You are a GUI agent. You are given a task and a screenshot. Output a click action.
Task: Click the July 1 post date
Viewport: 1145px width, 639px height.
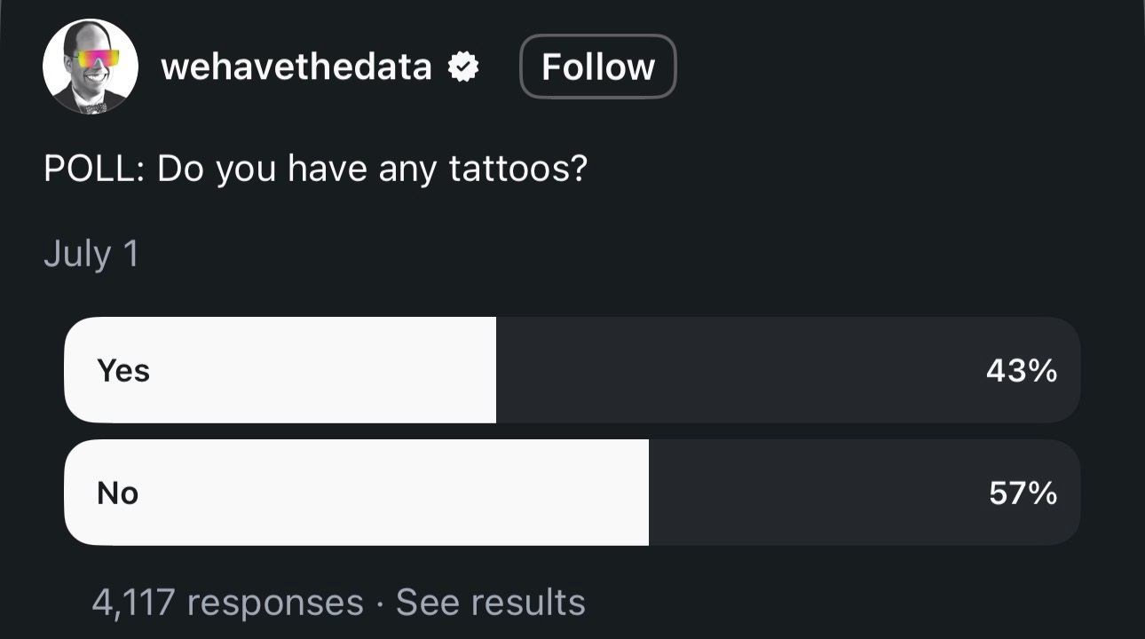pyautogui.click(x=91, y=255)
